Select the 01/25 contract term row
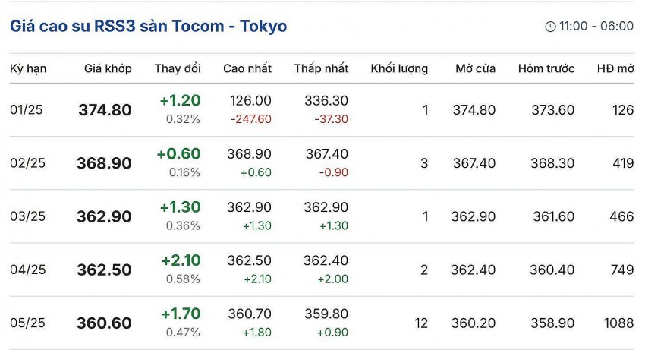This screenshot has height=350, width=645. coord(27,110)
